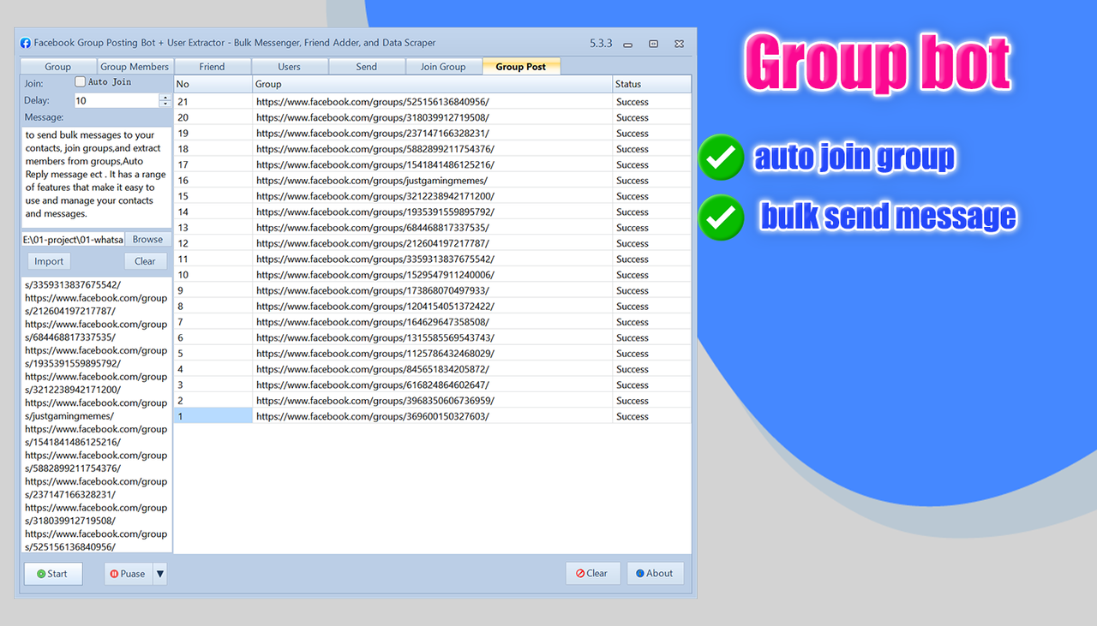
Task: Clear the imported list using Clear beside Import
Action: point(145,262)
